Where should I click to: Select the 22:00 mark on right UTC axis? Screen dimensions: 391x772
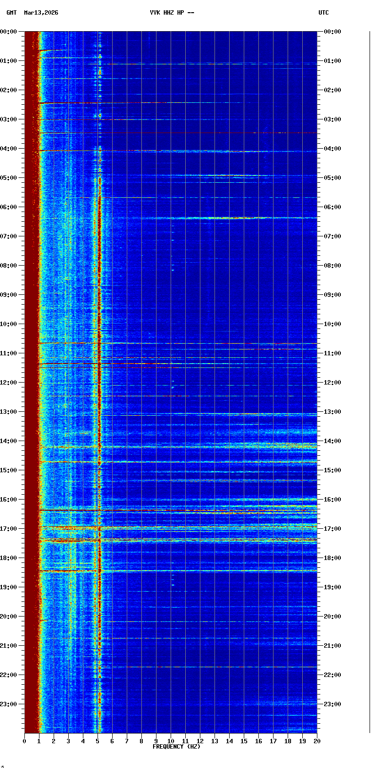pos(332,675)
